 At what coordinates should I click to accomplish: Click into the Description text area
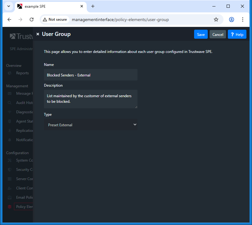pos(90,99)
